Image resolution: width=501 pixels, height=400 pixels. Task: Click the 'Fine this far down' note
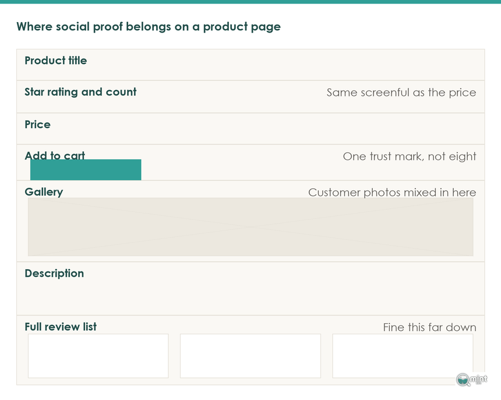[430, 327]
